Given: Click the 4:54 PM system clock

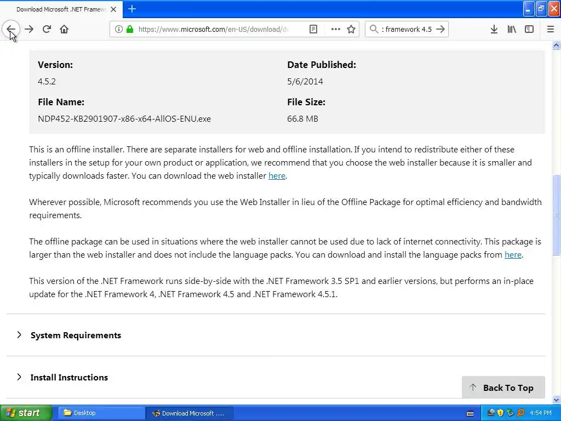Looking at the screenshot, I should (541, 413).
